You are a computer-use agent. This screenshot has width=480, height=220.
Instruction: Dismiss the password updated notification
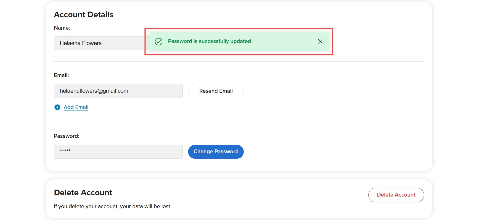(x=320, y=41)
